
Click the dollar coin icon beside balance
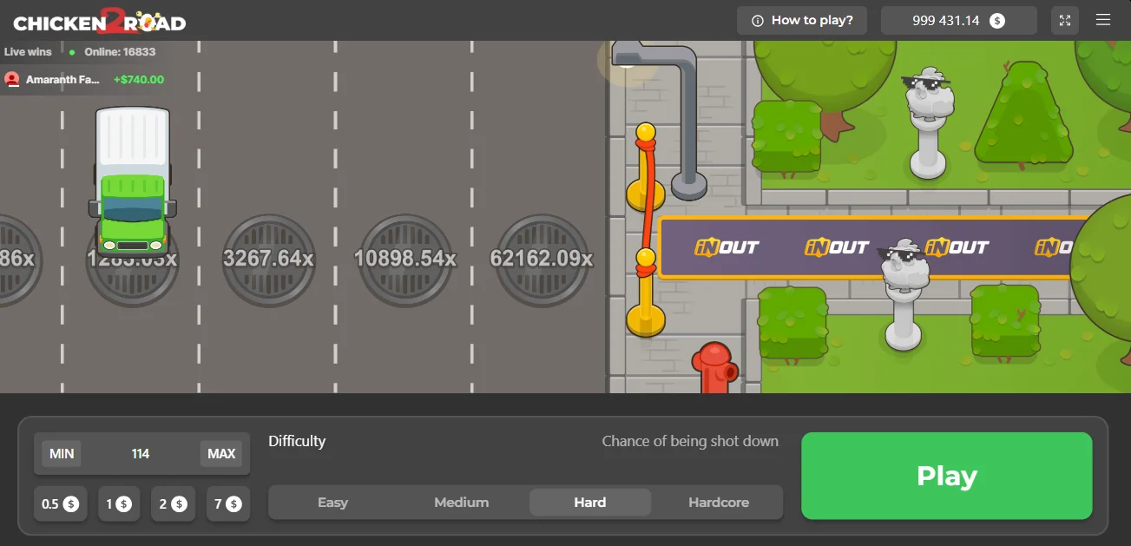pyautogui.click(x=997, y=20)
